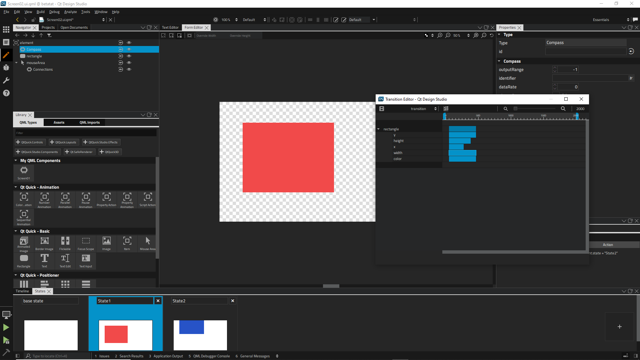
Task: Add QtQuick.Controls import button
Action: [x=30, y=142]
